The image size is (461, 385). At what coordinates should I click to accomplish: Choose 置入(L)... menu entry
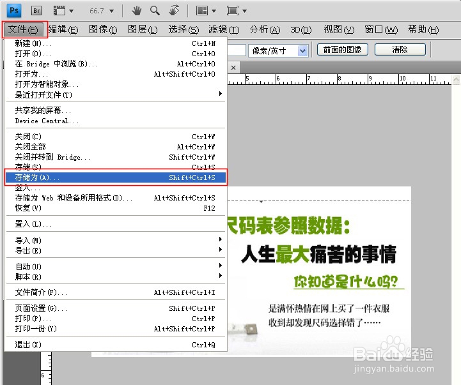115,224
